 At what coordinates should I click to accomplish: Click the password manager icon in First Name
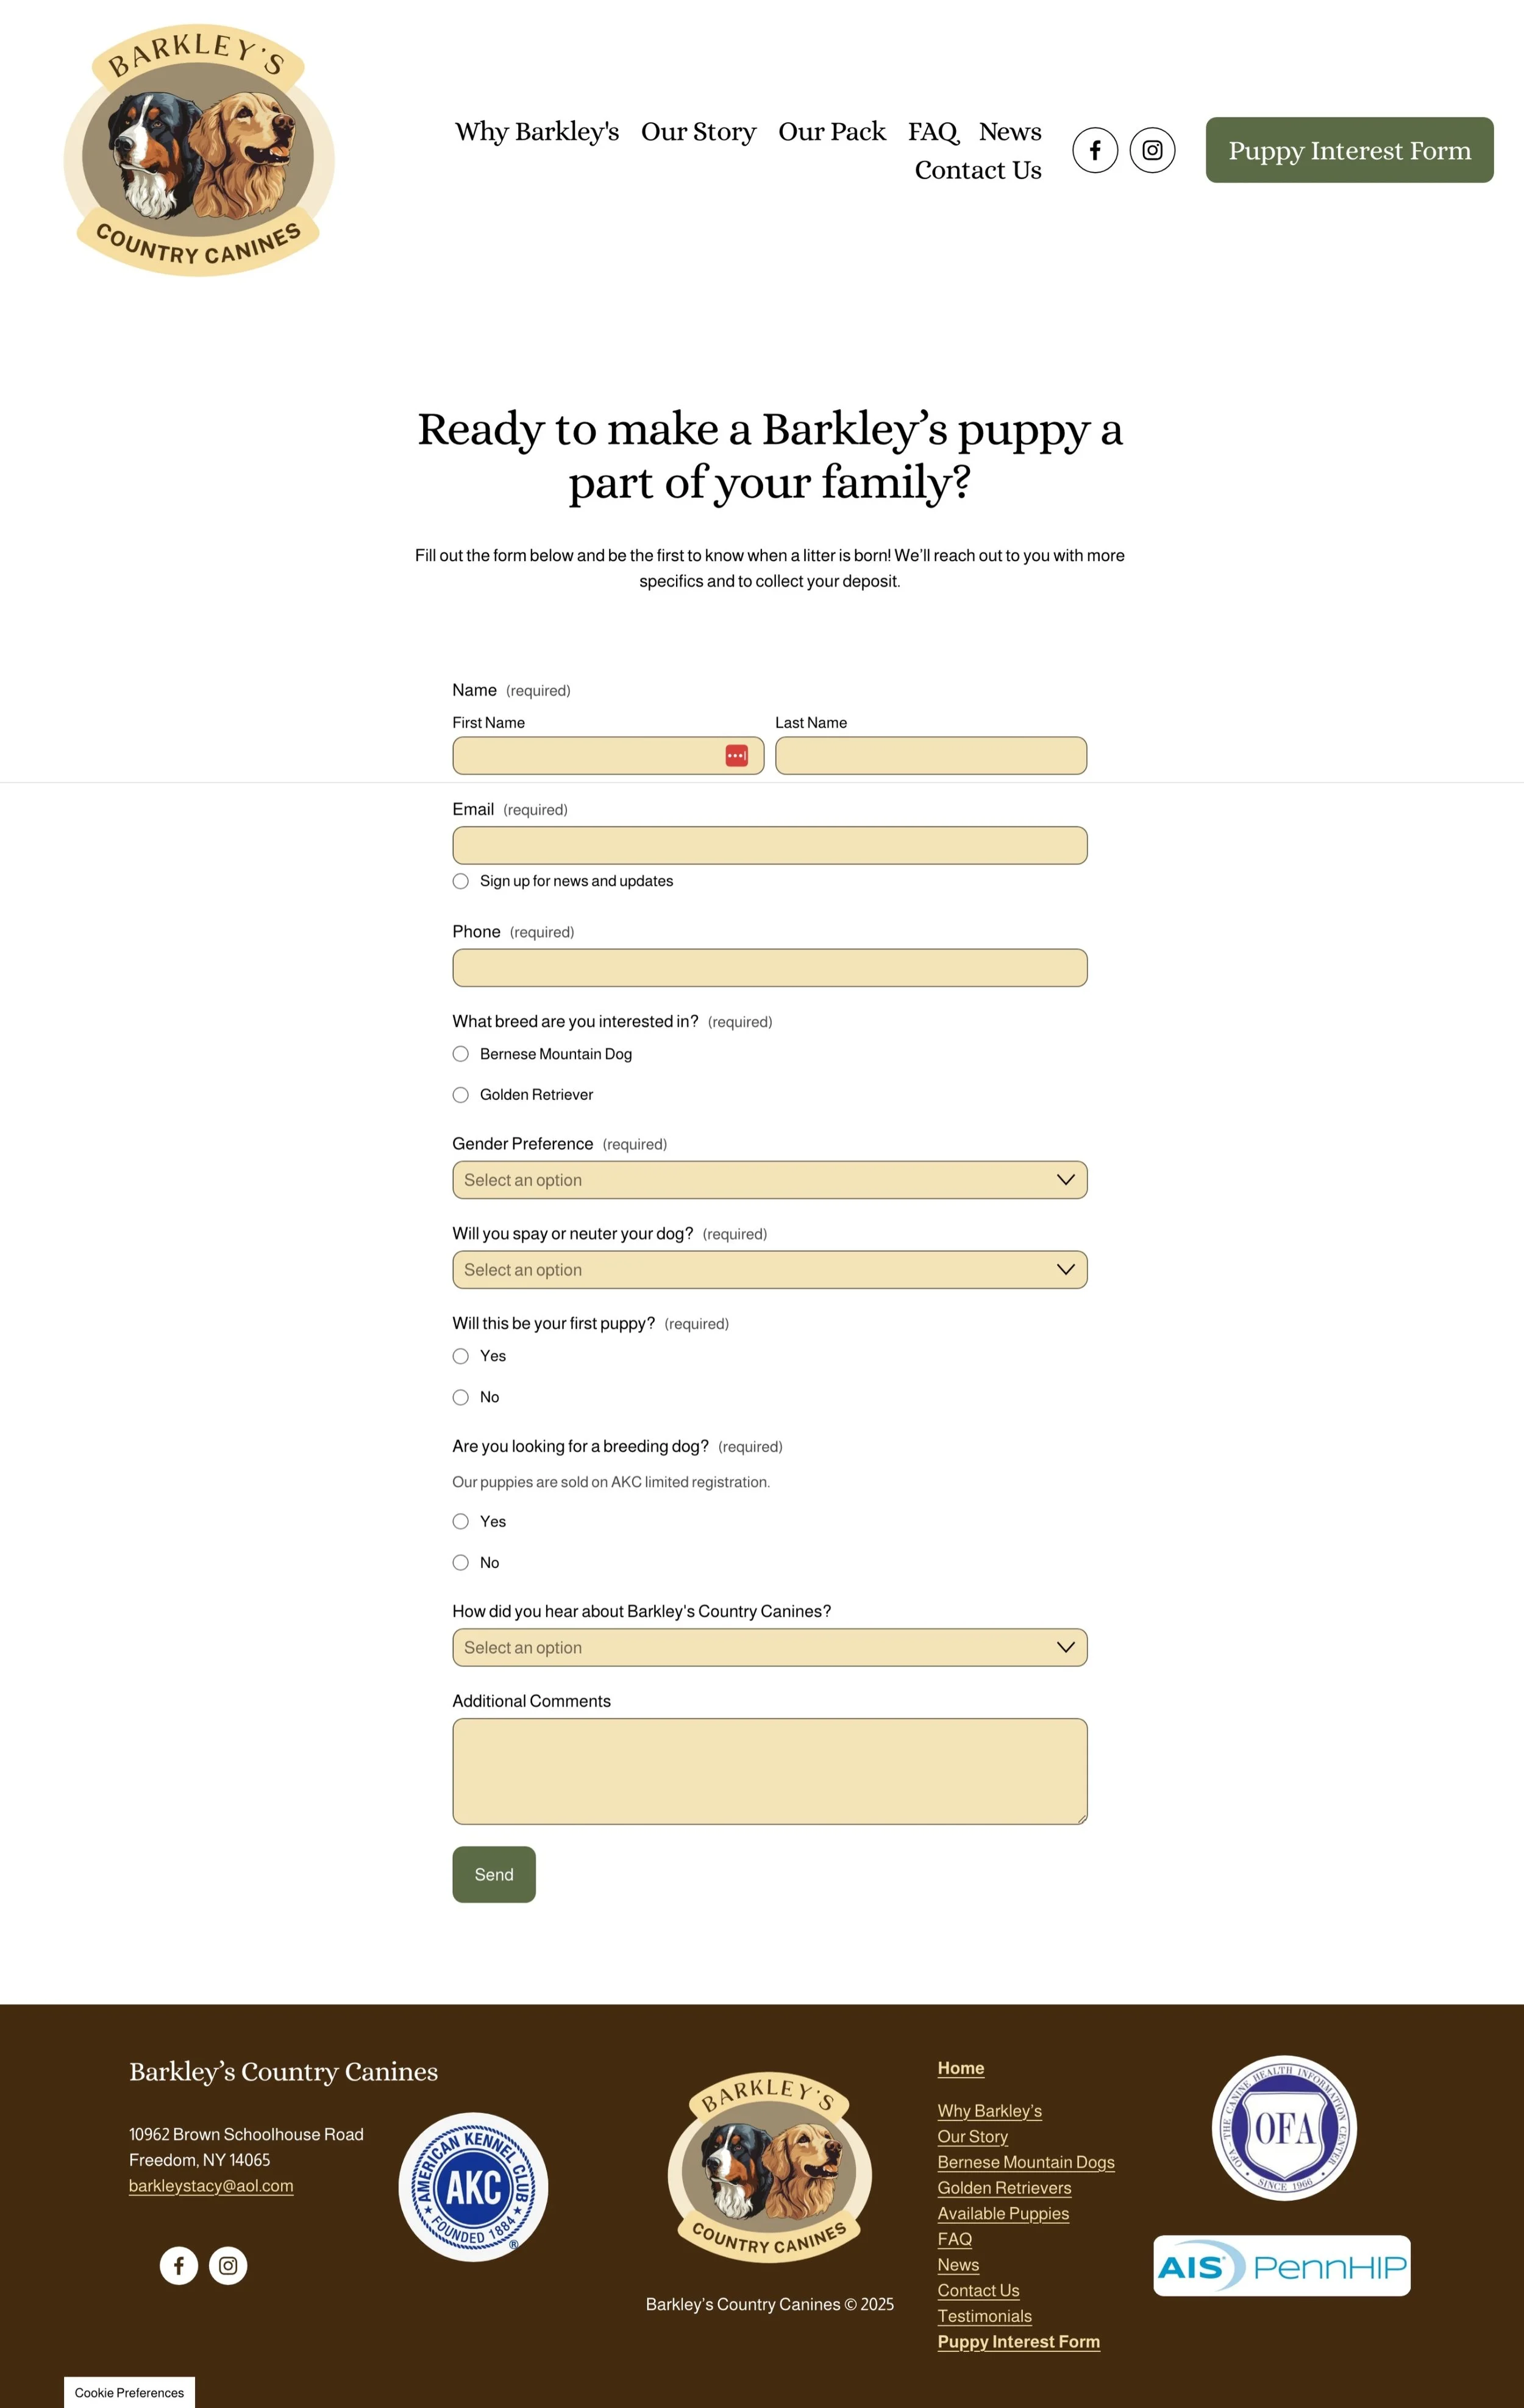click(x=737, y=756)
